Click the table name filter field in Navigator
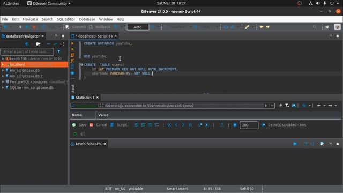 (x=27, y=51)
